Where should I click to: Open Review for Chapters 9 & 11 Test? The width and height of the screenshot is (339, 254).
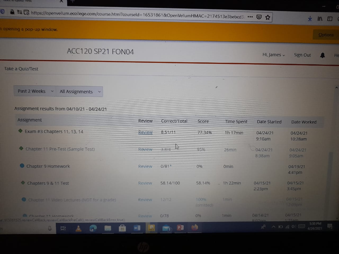(145, 183)
